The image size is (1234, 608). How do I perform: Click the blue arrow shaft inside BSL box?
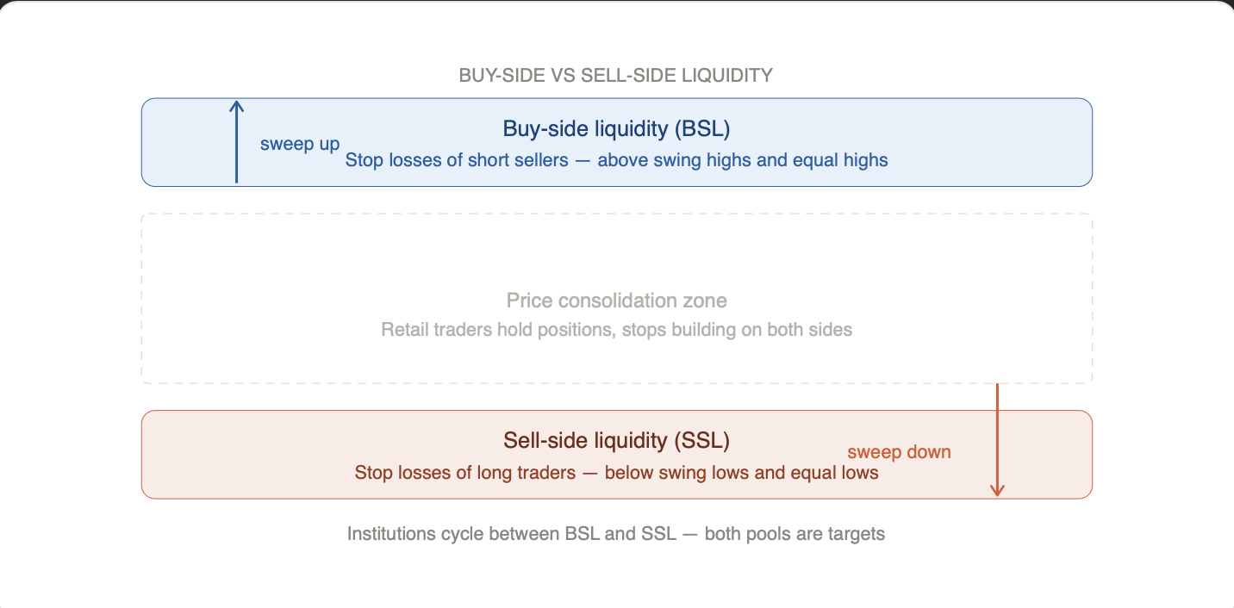(237, 147)
